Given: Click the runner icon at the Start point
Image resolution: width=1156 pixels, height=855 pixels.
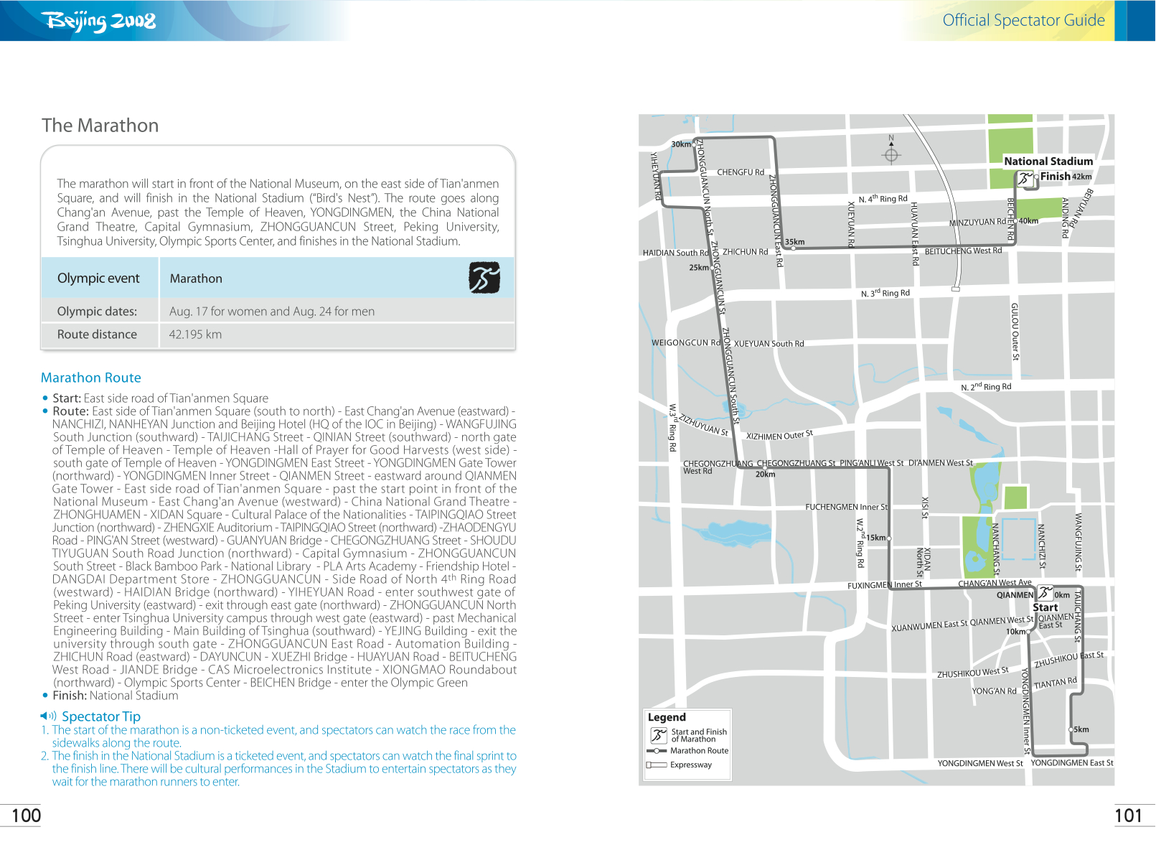Looking at the screenshot, I should 1045,594.
